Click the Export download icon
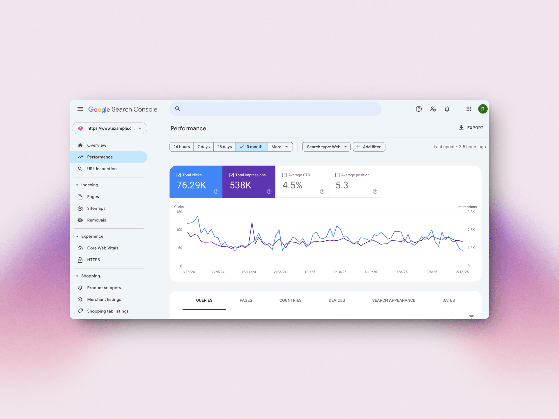559x419 pixels. (x=461, y=128)
